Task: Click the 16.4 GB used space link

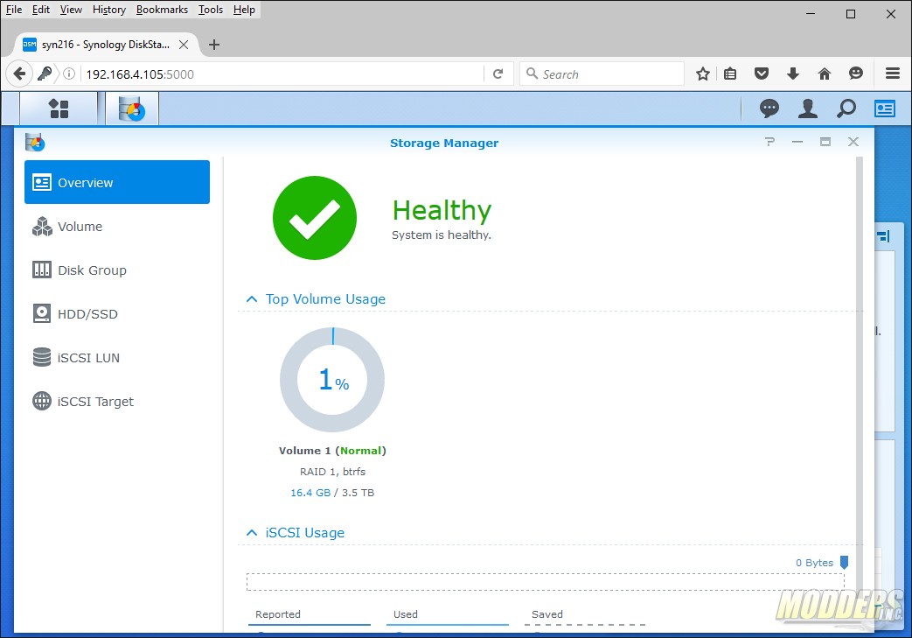Action: point(310,493)
